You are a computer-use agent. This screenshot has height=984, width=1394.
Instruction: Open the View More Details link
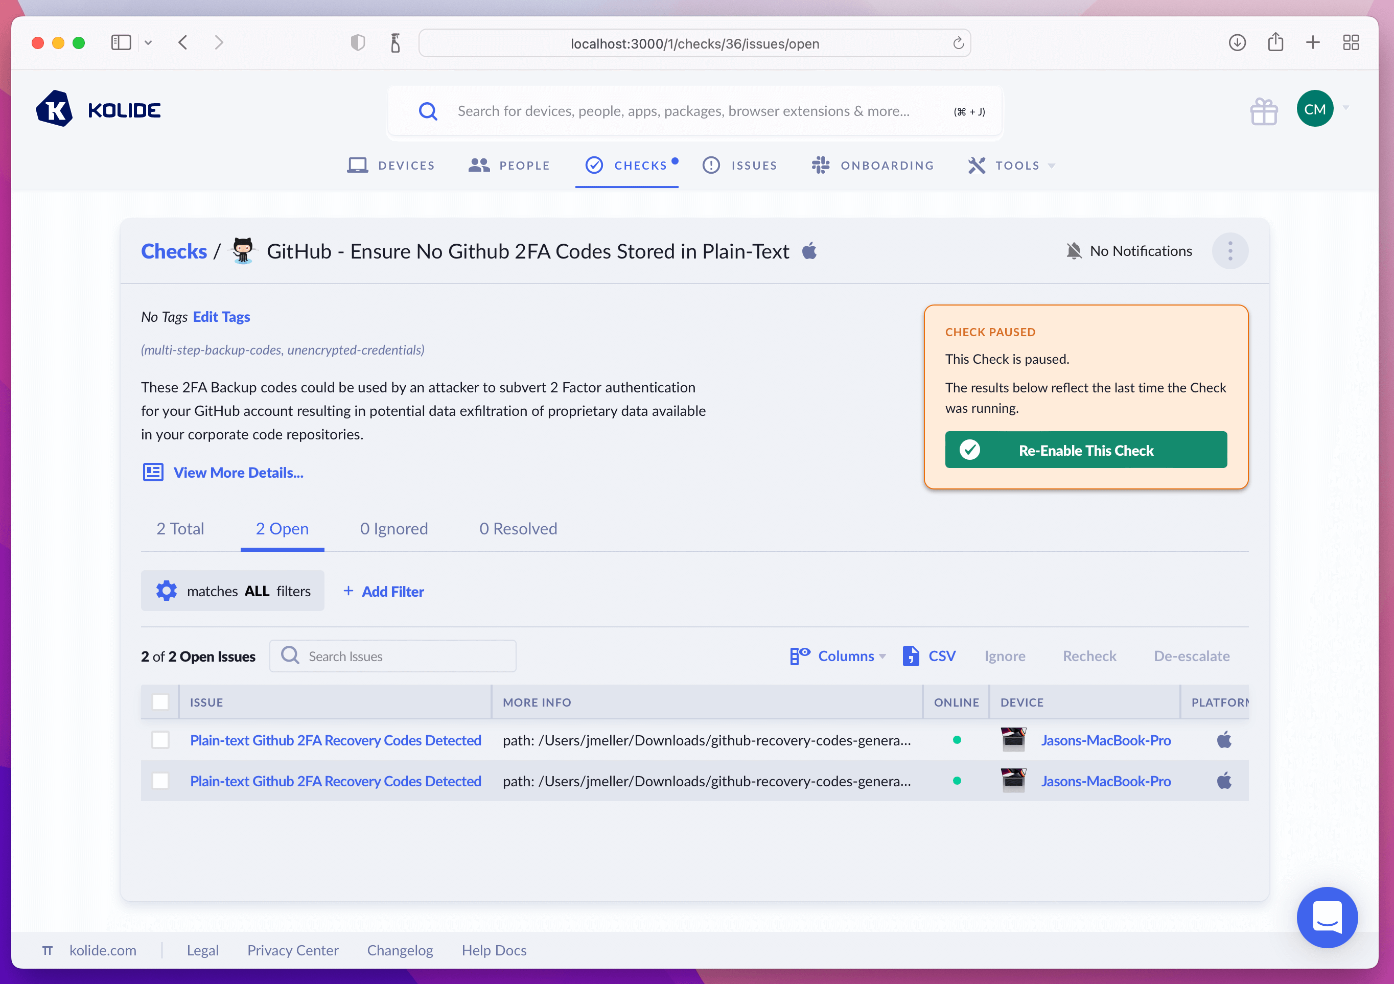238,472
